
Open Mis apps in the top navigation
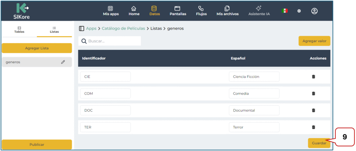click(x=111, y=11)
